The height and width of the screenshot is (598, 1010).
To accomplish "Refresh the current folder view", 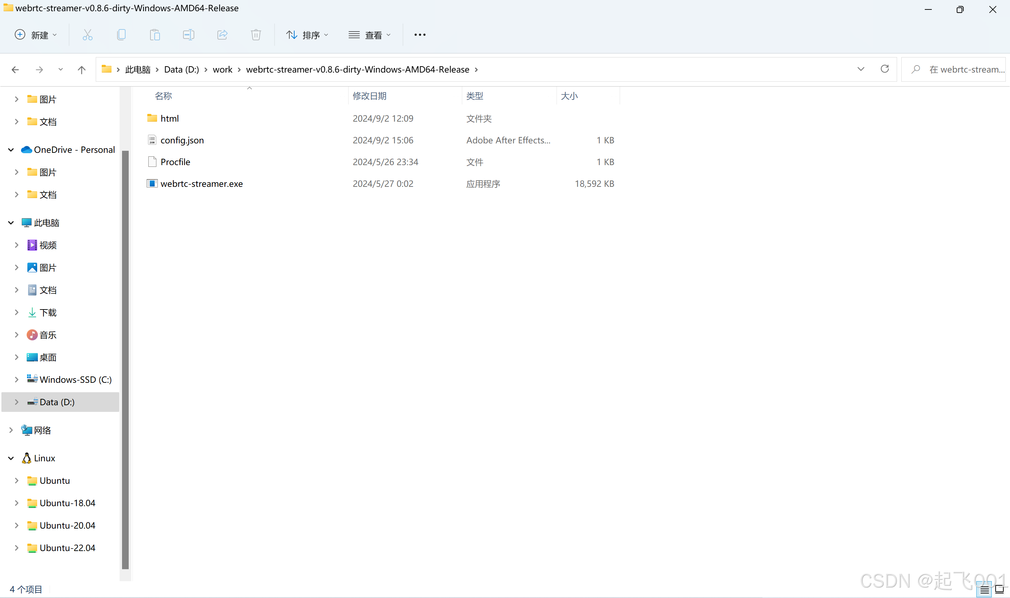I will [x=885, y=69].
